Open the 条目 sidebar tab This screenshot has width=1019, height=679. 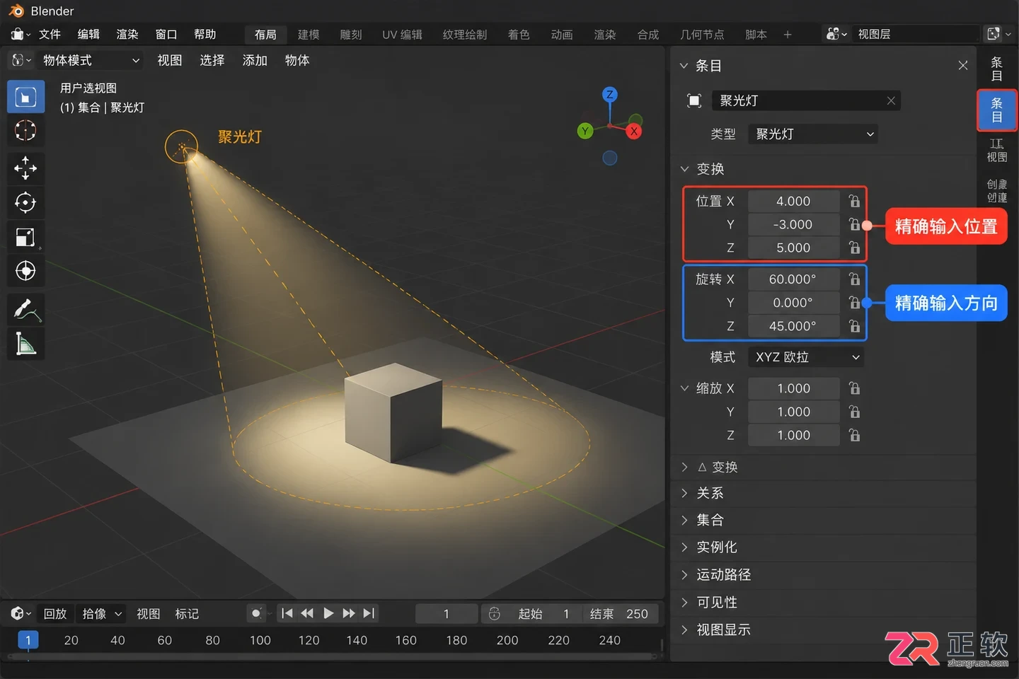(x=997, y=110)
